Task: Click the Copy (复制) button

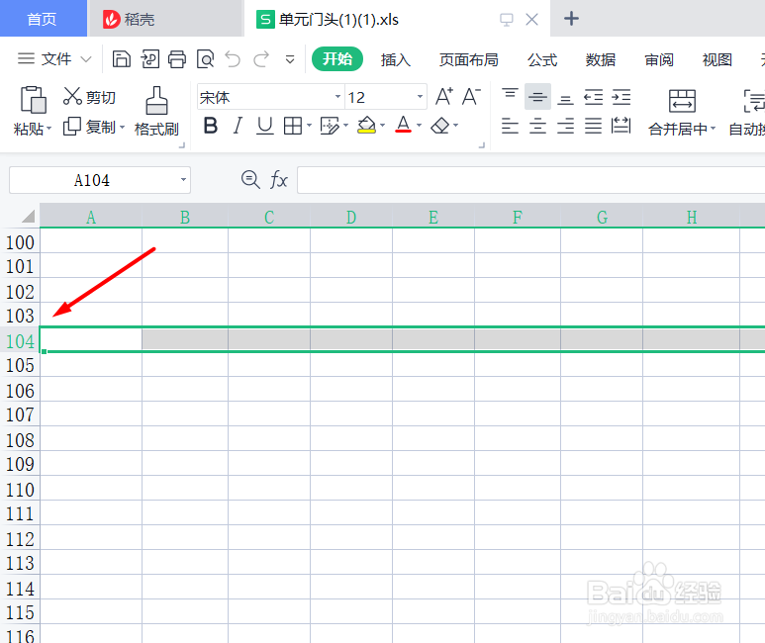Action: pyautogui.click(x=90, y=127)
